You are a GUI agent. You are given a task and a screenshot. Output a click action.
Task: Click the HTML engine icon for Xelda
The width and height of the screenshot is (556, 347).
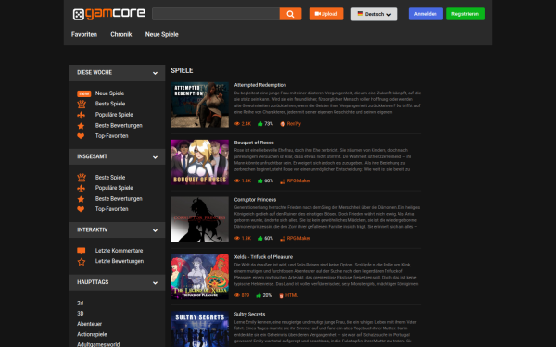tap(281, 296)
